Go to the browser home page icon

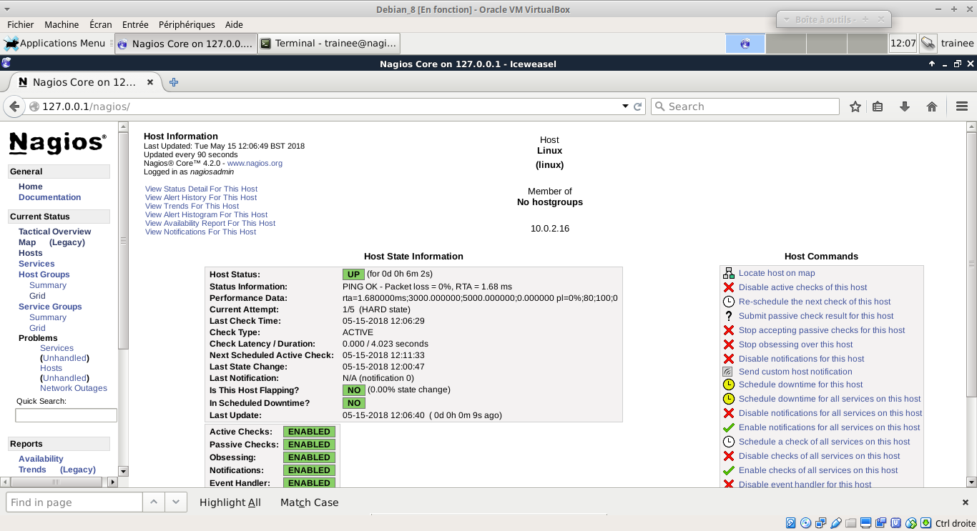[932, 106]
